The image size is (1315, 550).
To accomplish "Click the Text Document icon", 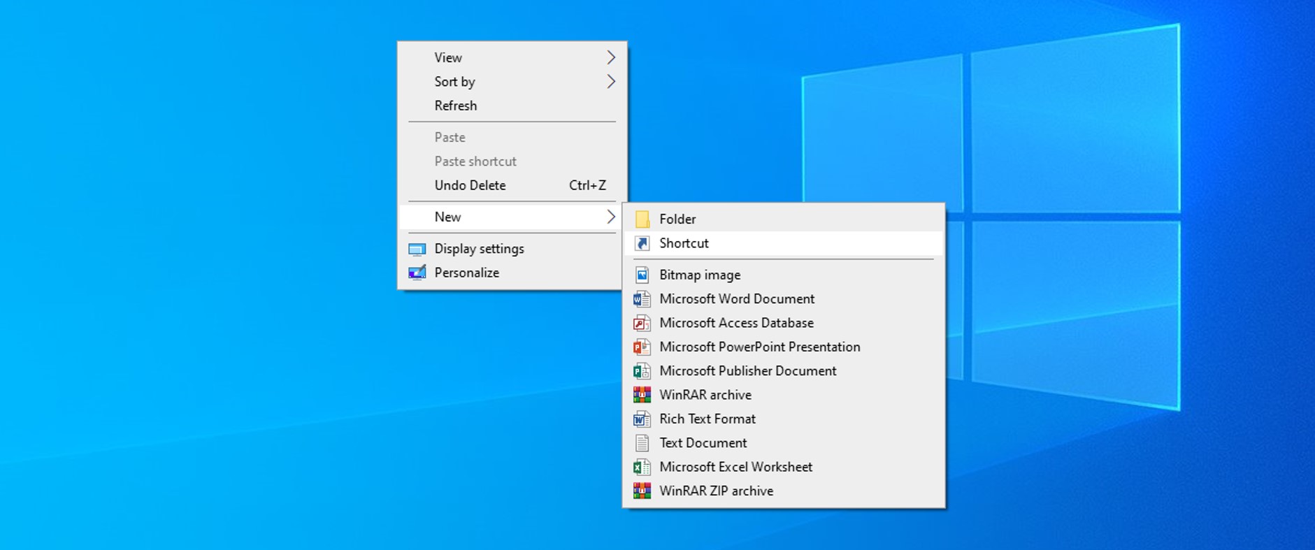I will pyautogui.click(x=642, y=443).
